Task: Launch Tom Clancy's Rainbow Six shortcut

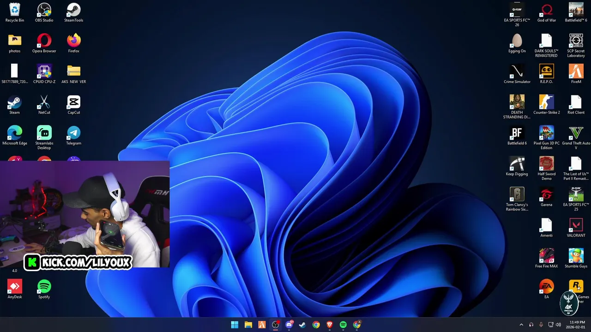Action: [517, 199]
